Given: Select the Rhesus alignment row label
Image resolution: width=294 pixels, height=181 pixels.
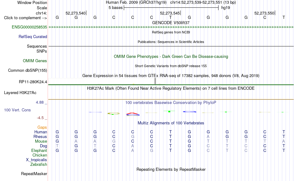Looking at the screenshot, I should (x=40, y=136).
